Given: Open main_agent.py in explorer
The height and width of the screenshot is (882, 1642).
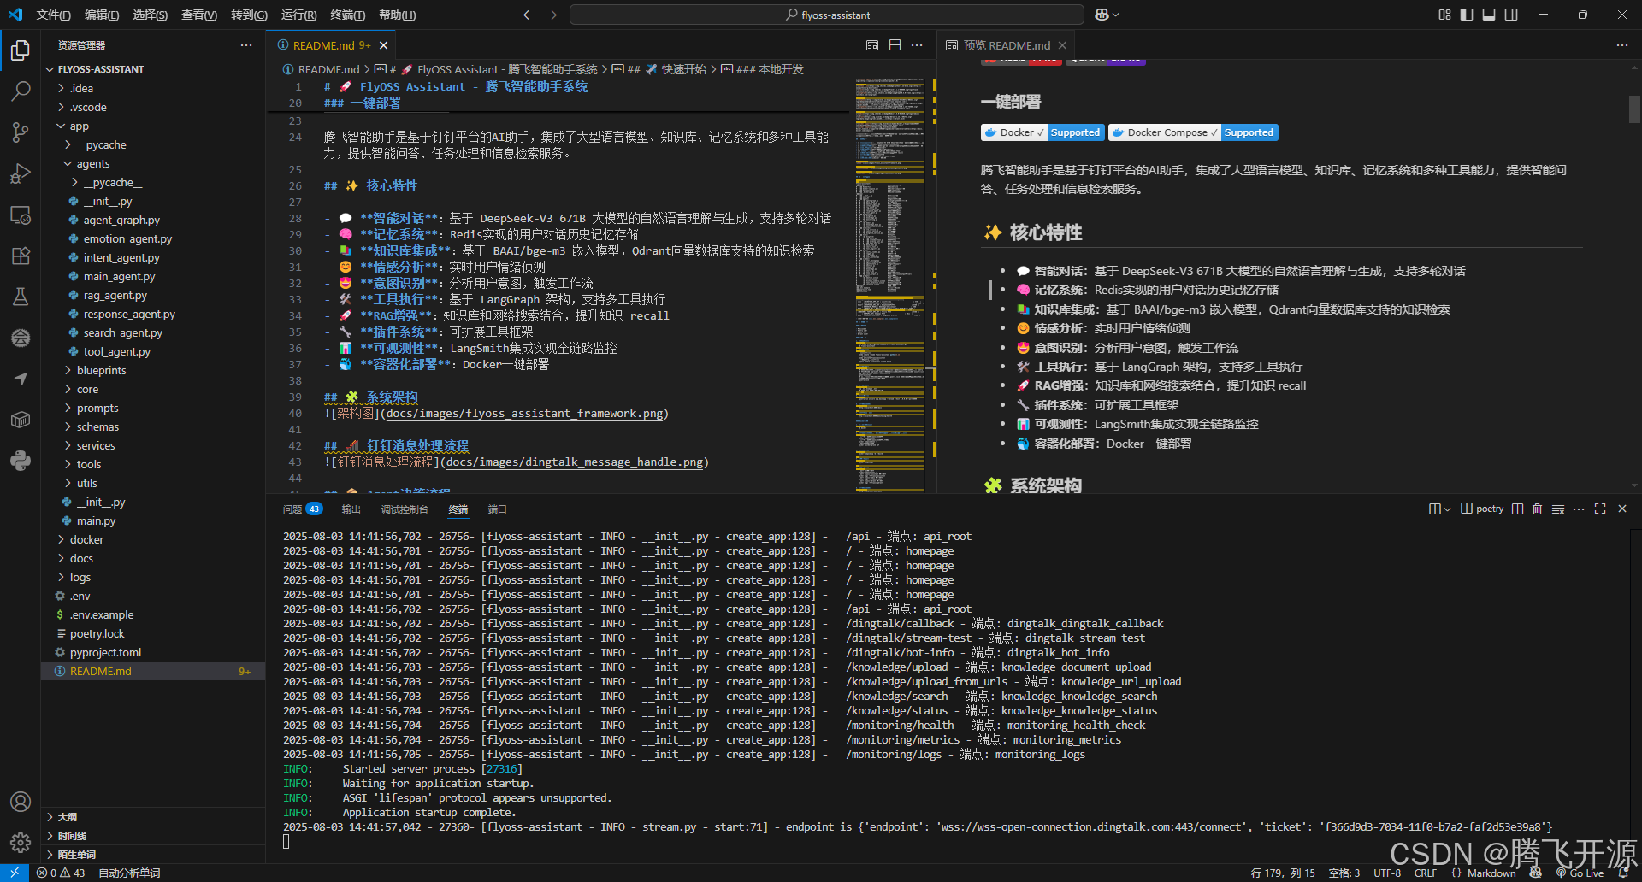Looking at the screenshot, I should (119, 277).
